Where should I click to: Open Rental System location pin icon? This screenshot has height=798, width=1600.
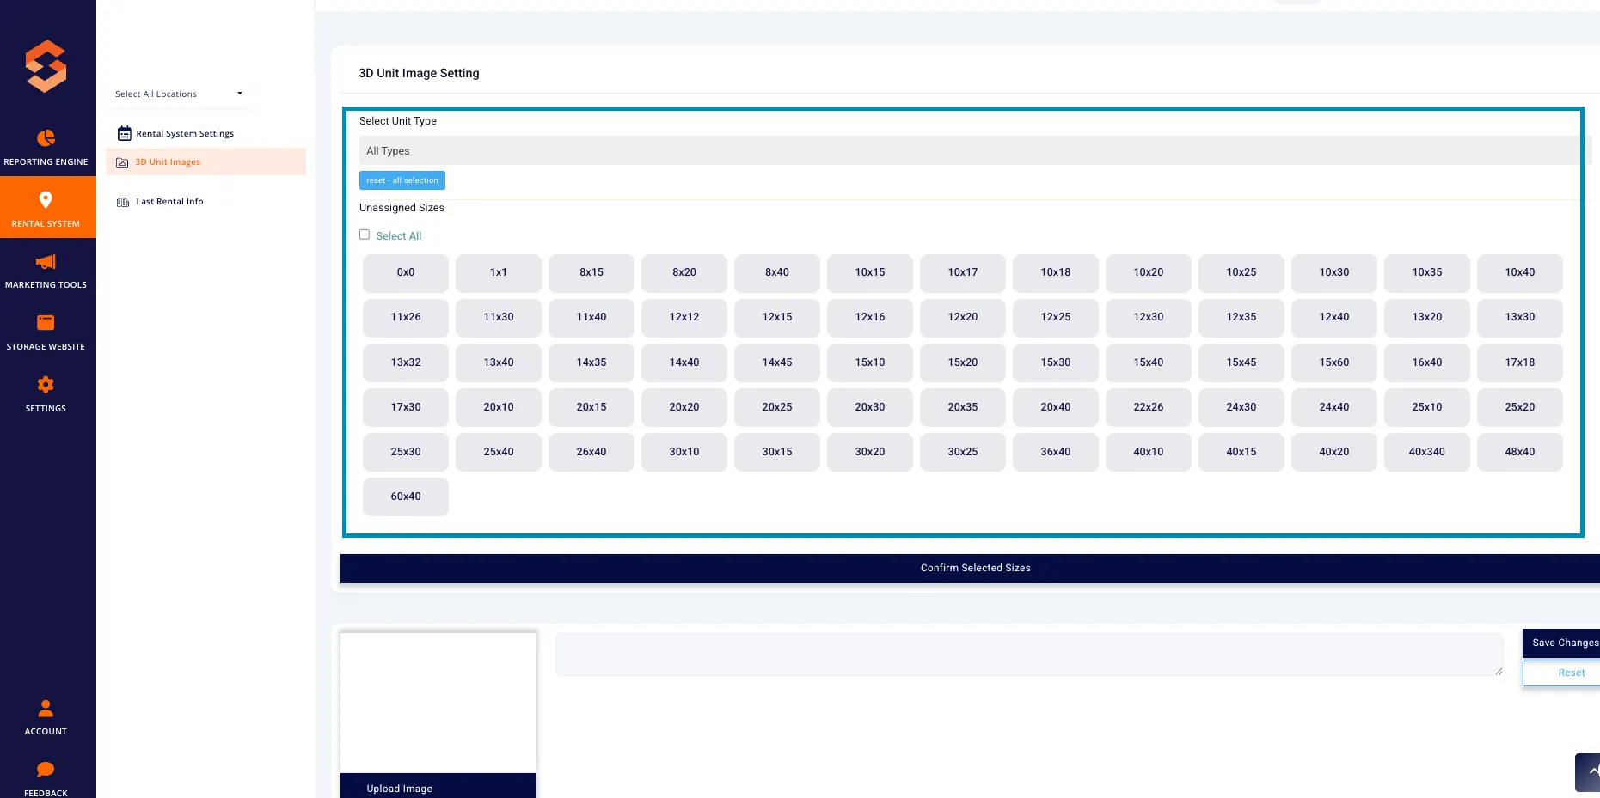click(46, 200)
